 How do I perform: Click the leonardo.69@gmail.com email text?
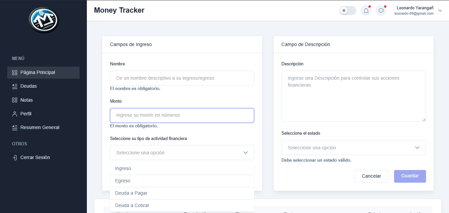[414, 14]
